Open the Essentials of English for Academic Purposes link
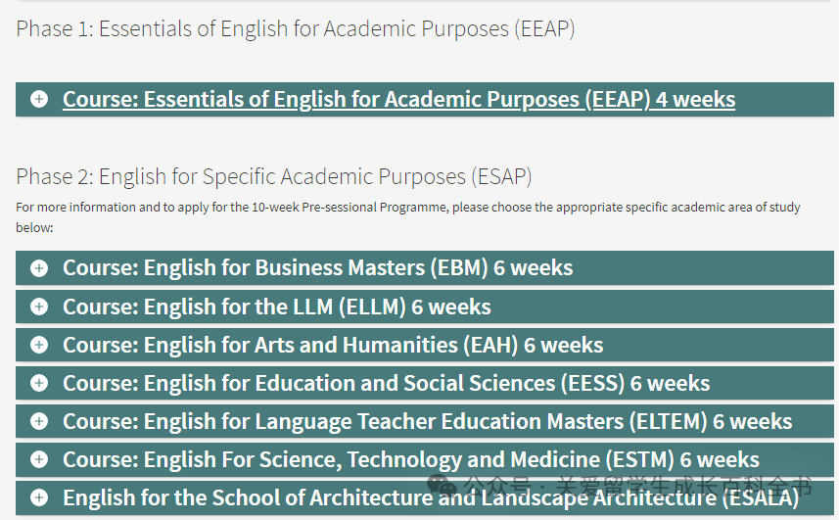This screenshot has width=839, height=520. pos(398,100)
